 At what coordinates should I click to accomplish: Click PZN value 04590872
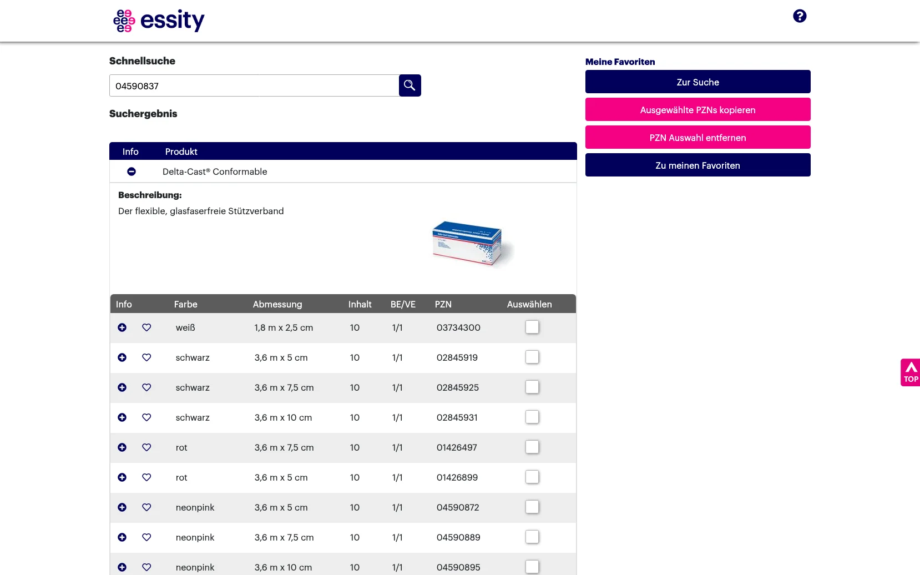(x=458, y=507)
